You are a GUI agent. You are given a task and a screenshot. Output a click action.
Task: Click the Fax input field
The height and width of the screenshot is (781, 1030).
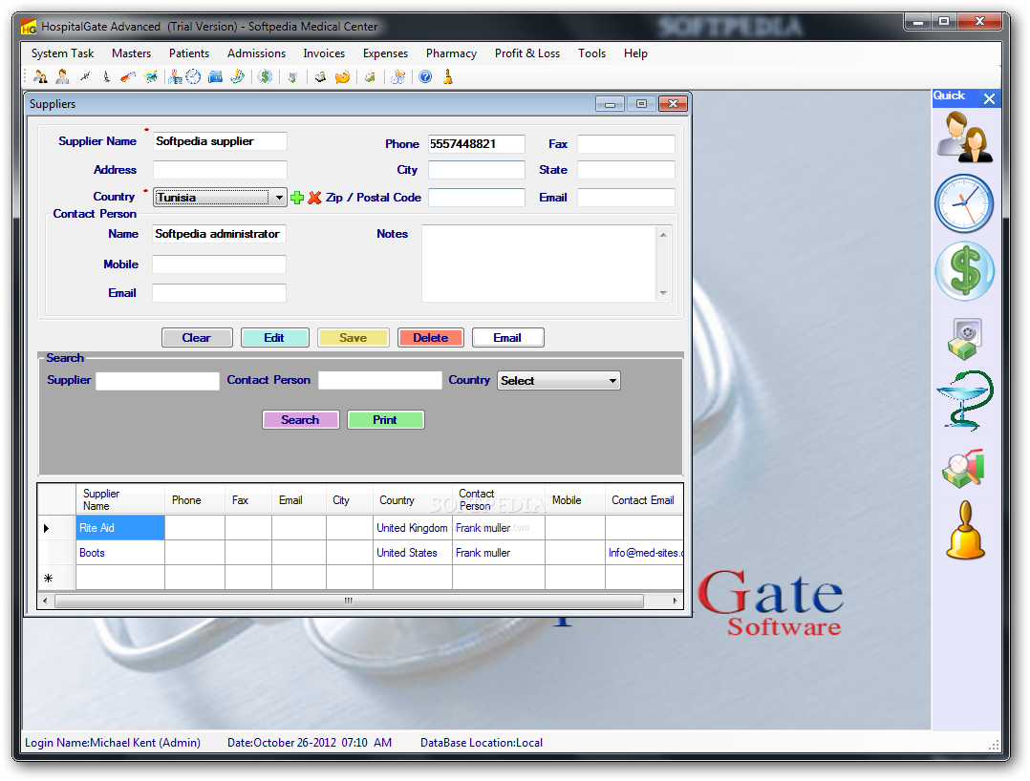[626, 144]
